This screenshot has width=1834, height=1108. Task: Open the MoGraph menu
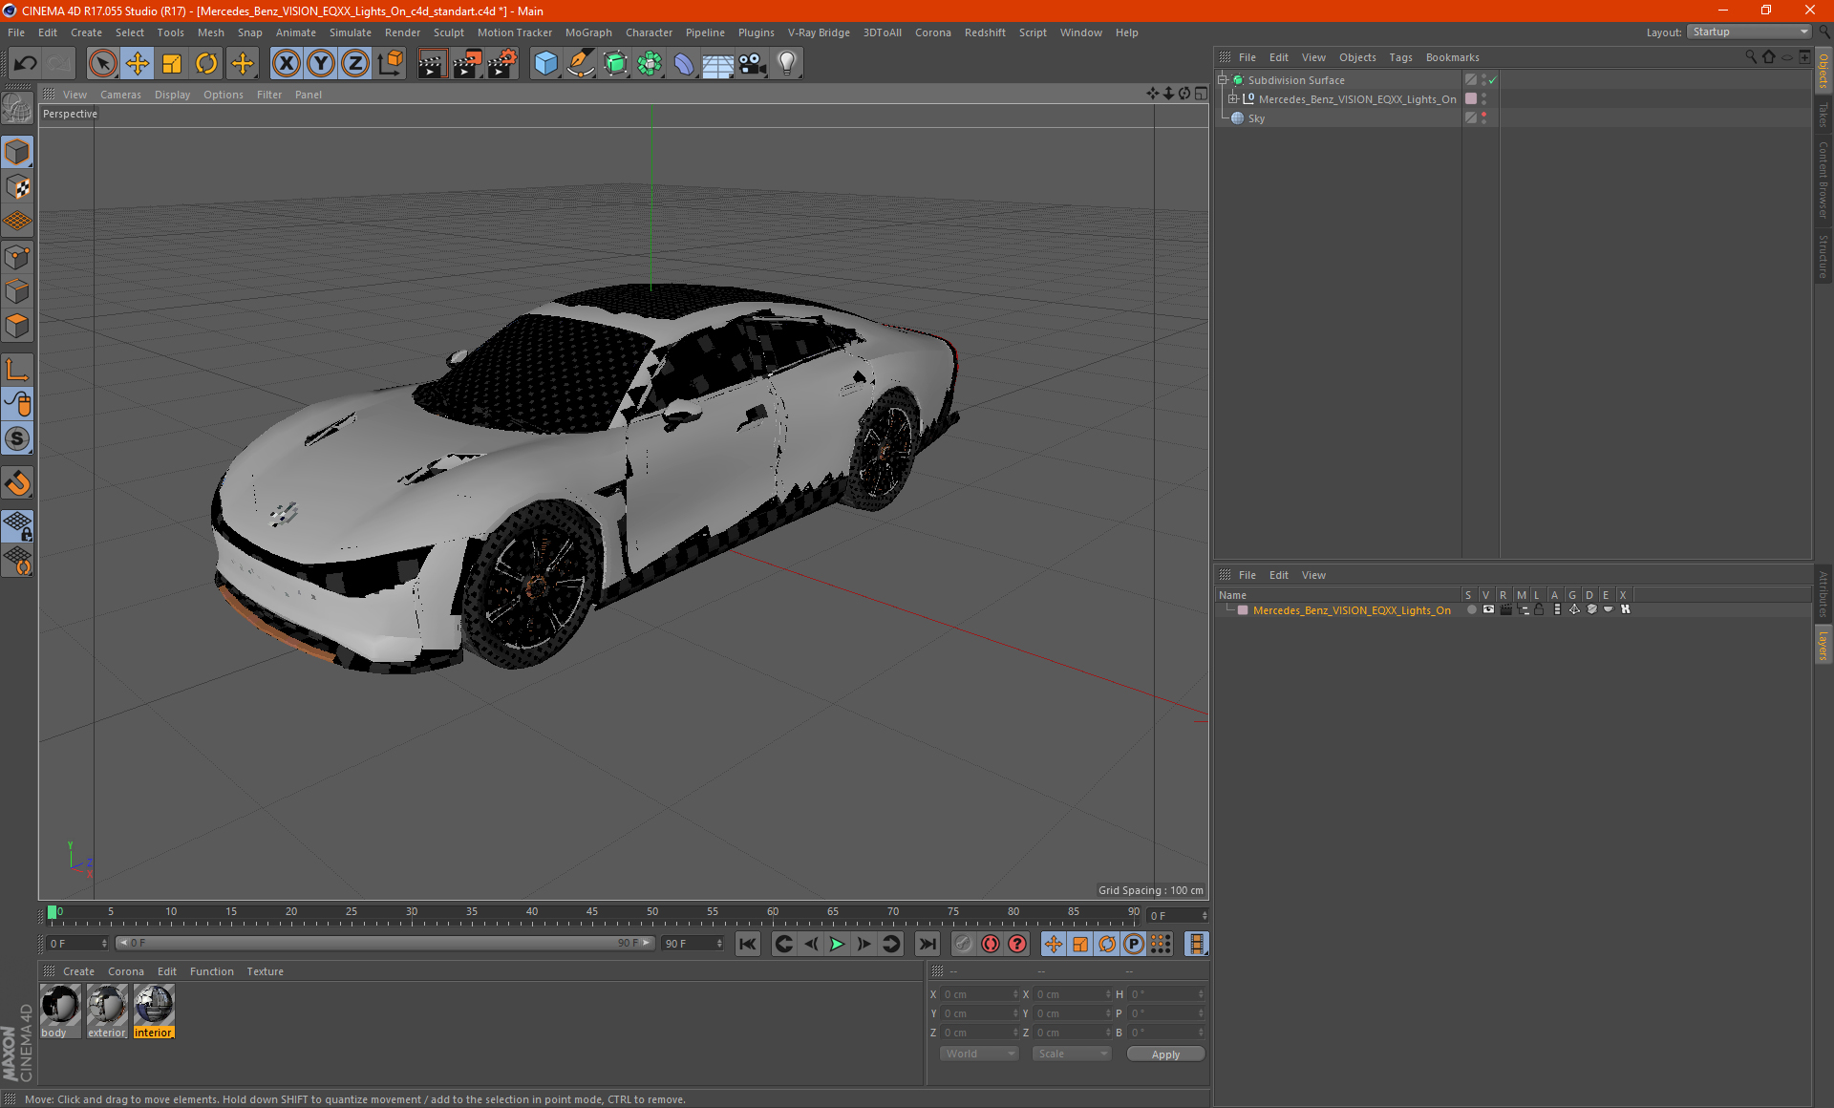[x=588, y=32]
